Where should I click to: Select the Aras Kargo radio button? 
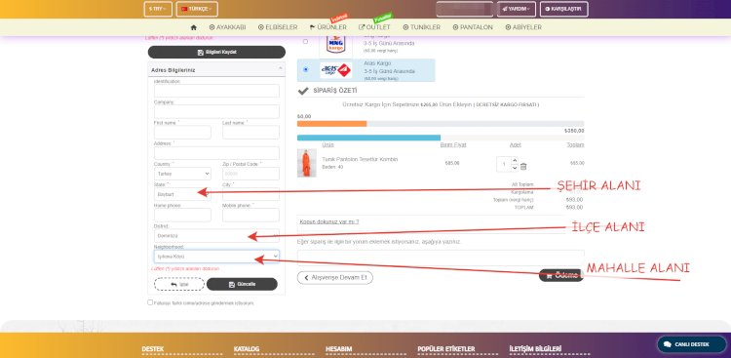click(x=305, y=69)
